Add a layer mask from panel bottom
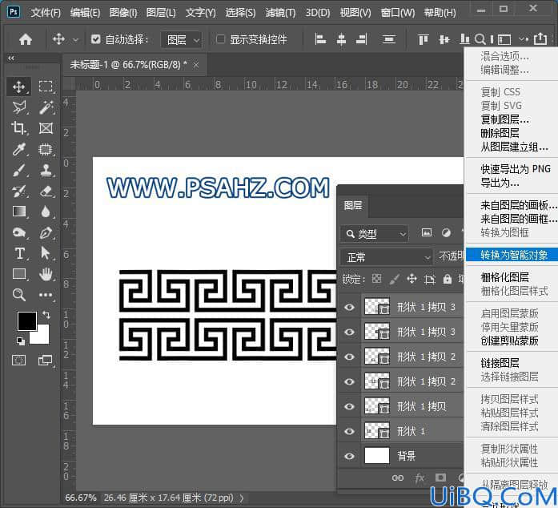 click(x=440, y=478)
